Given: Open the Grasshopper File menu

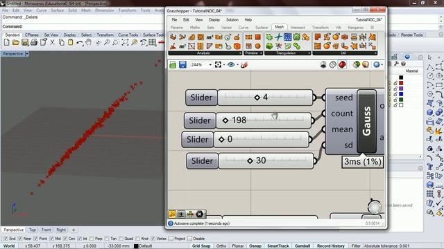Looking at the screenshot, I should (174, 20).
